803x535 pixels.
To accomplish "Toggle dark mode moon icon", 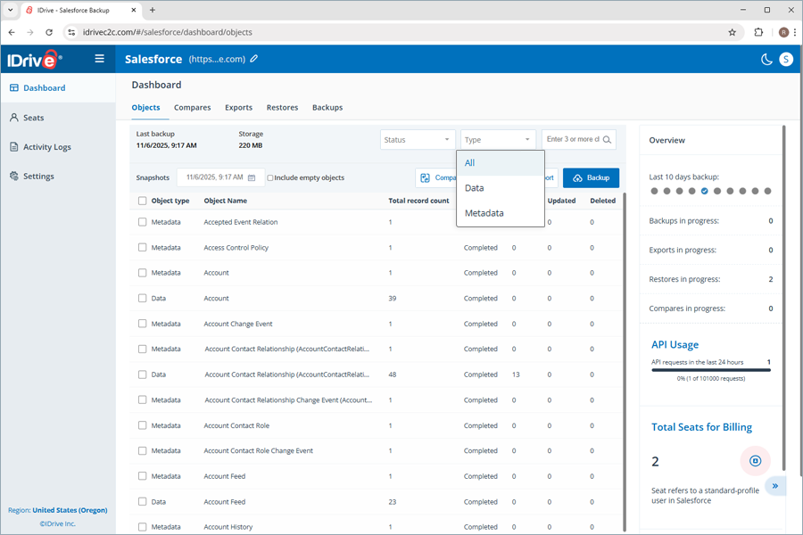I will (x=766, y=60).
